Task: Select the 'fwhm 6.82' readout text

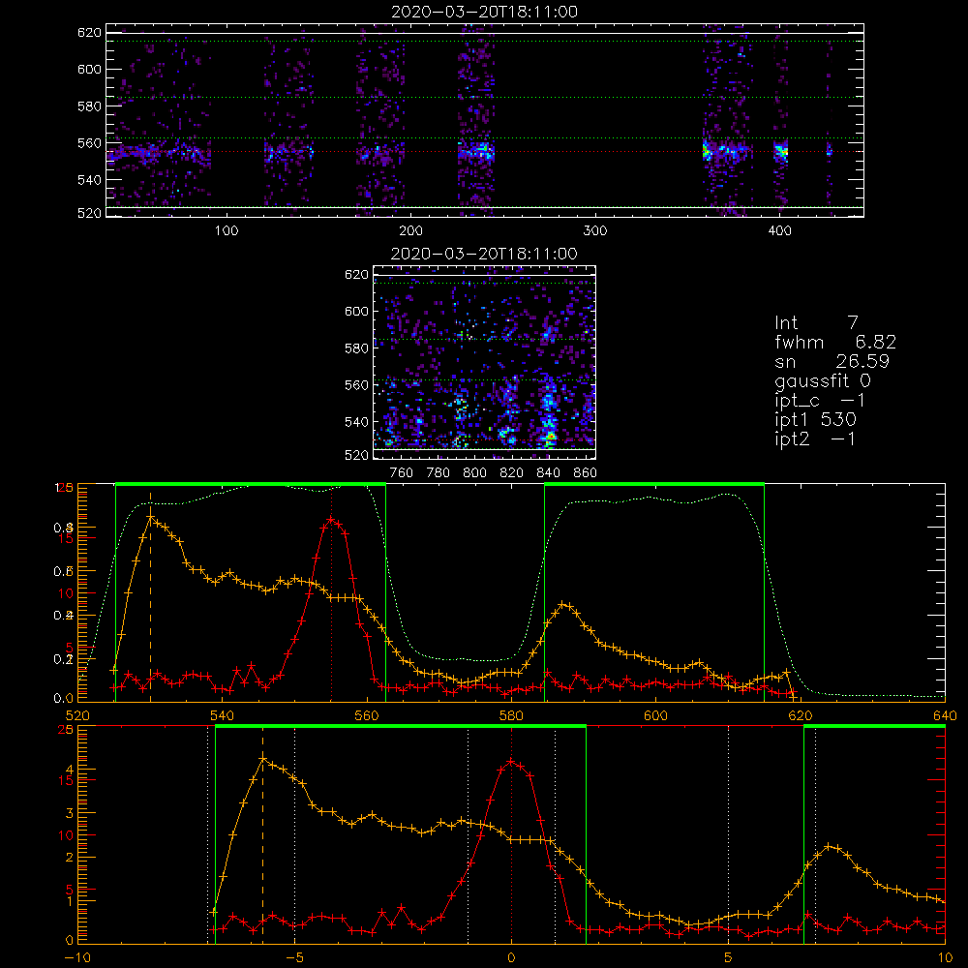Action: [835, 342]
